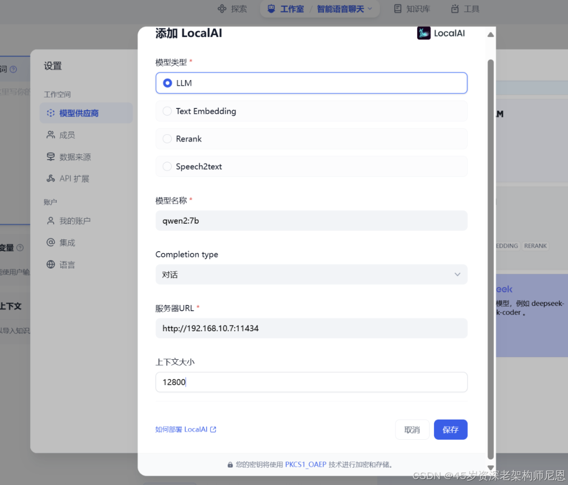Select the Text Embedding radio option
568x485 pixels.
311,111
